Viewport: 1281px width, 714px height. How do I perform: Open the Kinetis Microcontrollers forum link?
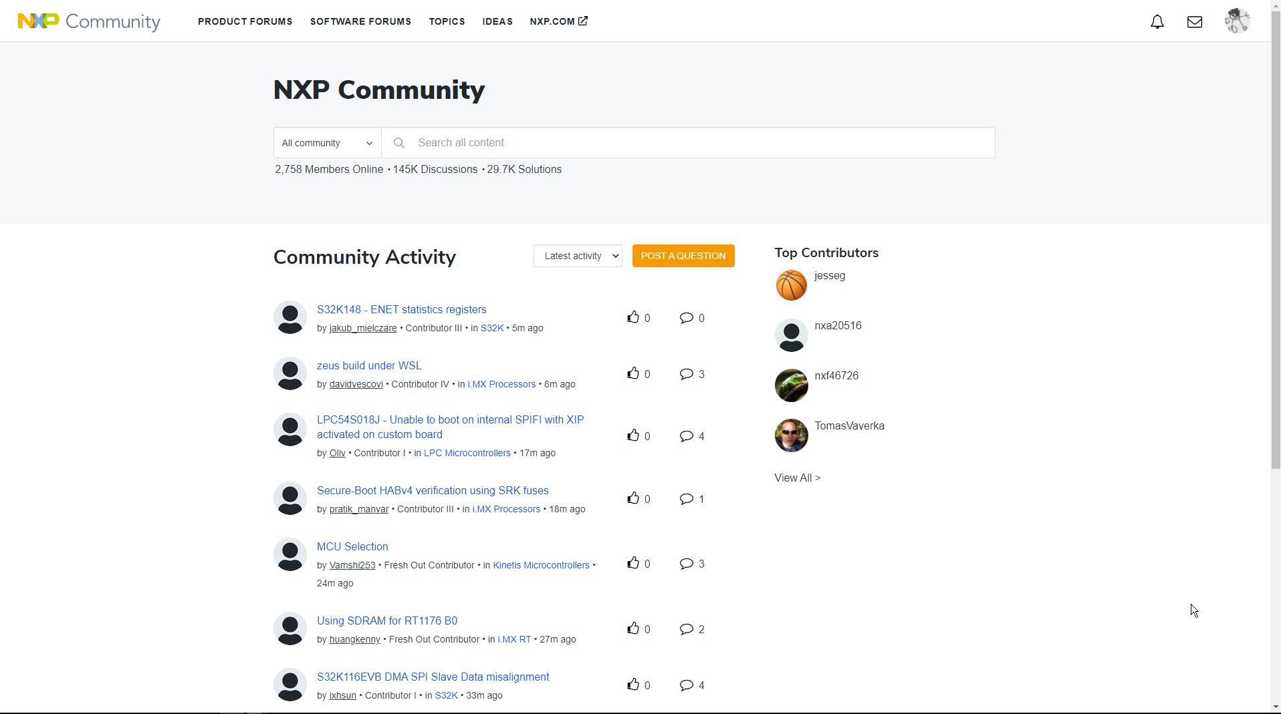(x=541, y=565)
